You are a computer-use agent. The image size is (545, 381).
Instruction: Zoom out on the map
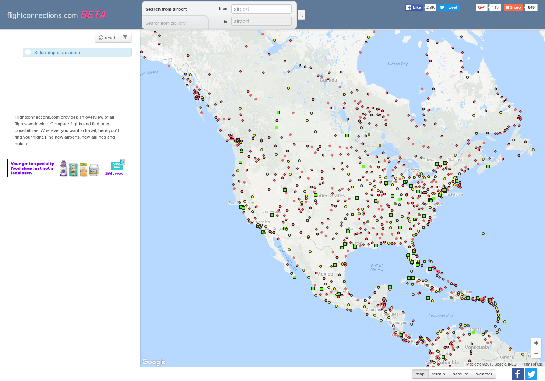click(x=536, y=353)
